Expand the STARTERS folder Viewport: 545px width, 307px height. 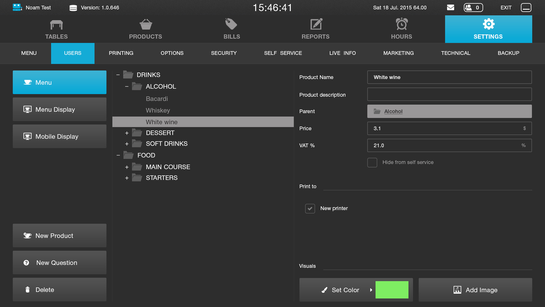point(127,178)
